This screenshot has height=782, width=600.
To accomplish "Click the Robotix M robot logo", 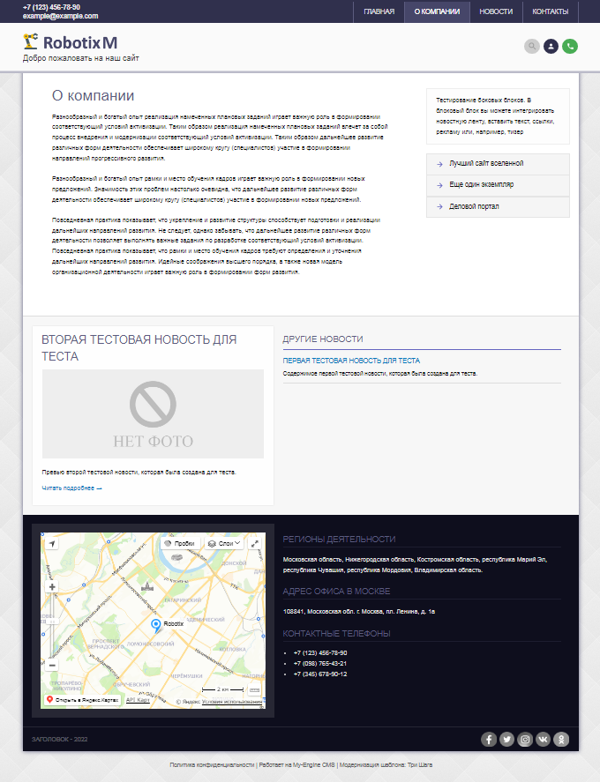I will point(70,42).
